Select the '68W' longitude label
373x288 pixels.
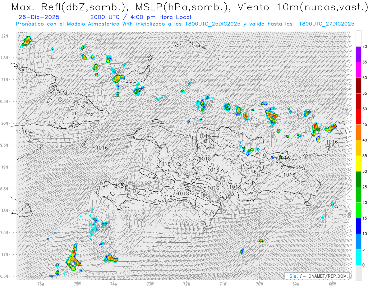tap(332, 284)
